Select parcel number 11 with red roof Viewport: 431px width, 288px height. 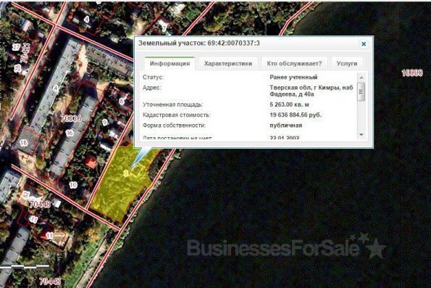click(49, 236)
